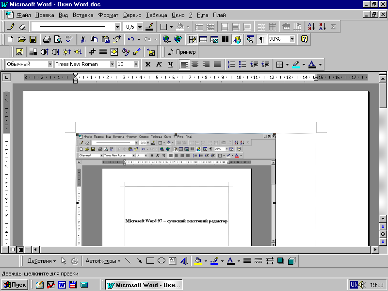The height and width of the screenshot is (291, 388).
Task: Click the Пример toolbar button
Action: coord(181,52)
